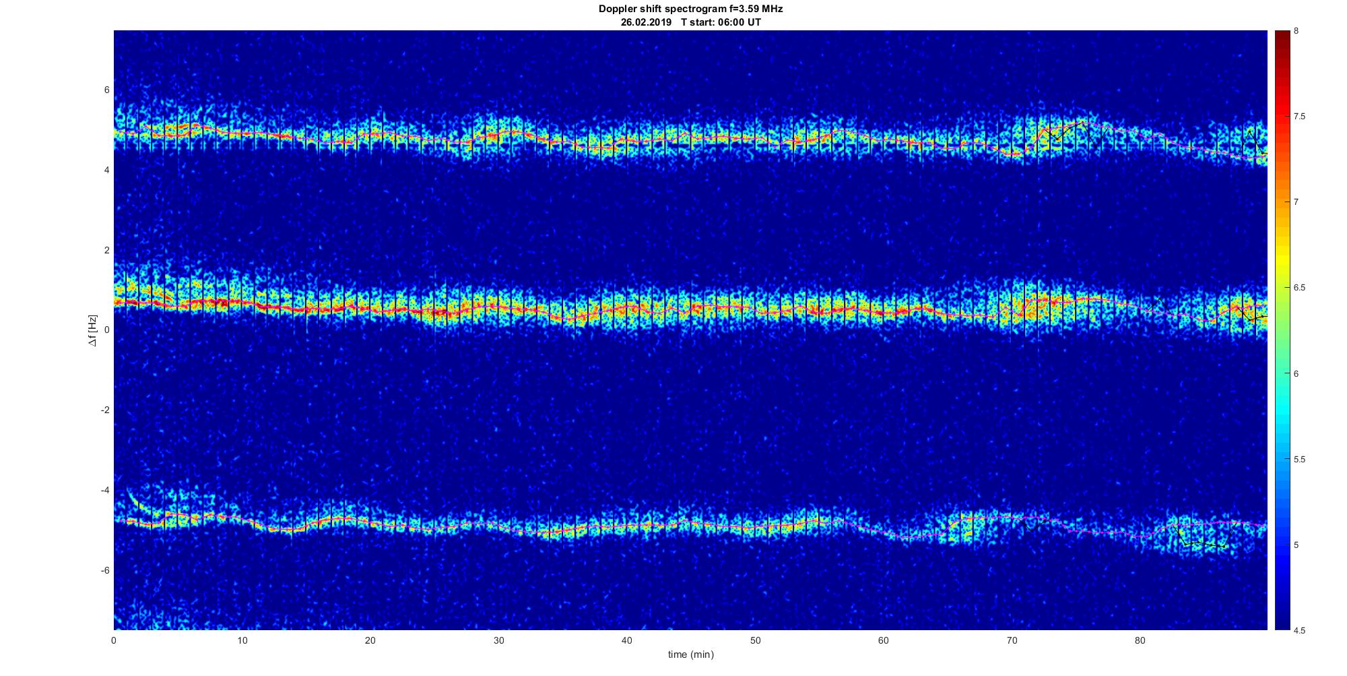
Task: Click the date line '26.02.2019 T start: 06:00 UT'
Action: (690, 22)
